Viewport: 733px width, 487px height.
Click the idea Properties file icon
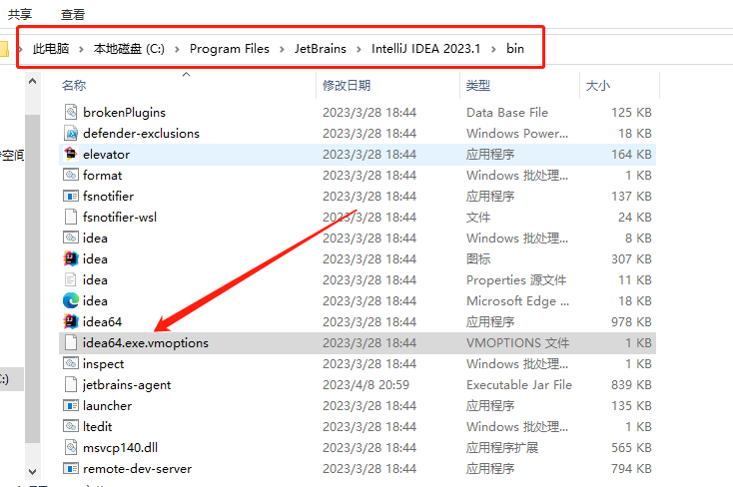pos(71,280)
